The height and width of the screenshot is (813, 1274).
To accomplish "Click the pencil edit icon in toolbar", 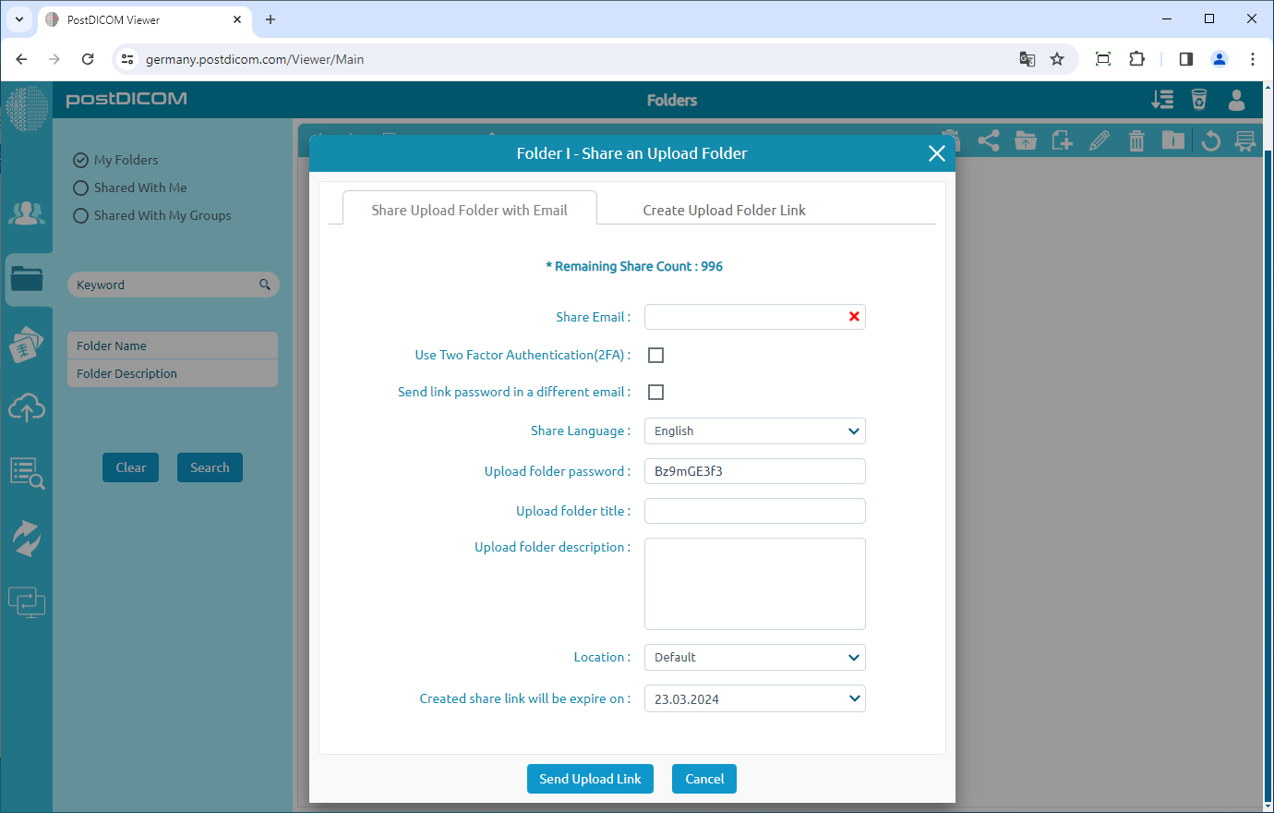I will pyautogui.click(x=1100, y=141).
